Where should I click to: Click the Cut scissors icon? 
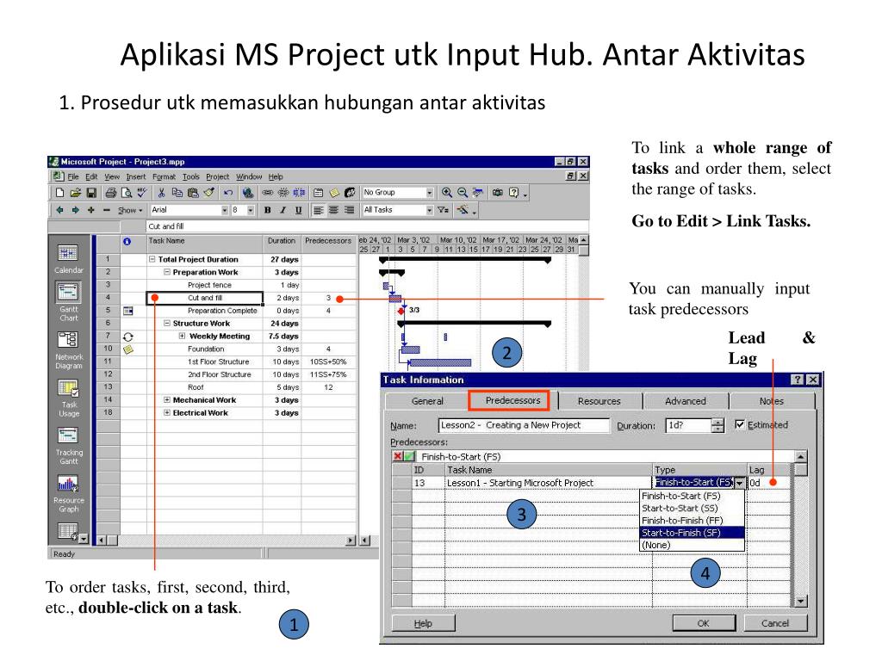(x=161, y=193)
